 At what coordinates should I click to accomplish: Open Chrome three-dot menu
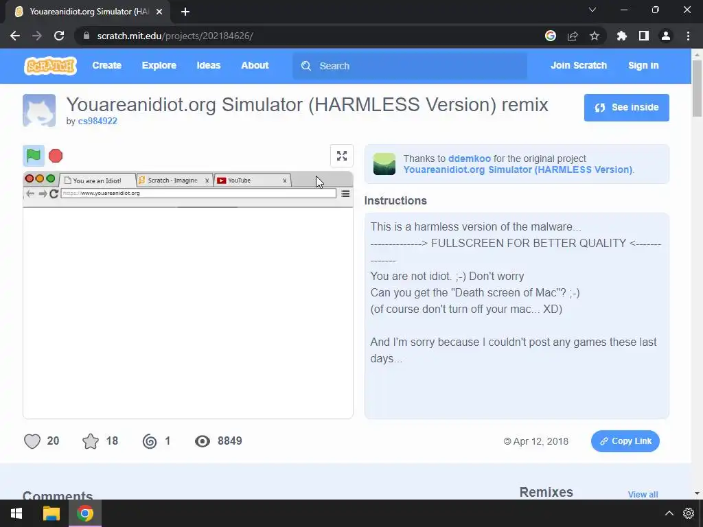pyautogui.click(x=688, y=36)
